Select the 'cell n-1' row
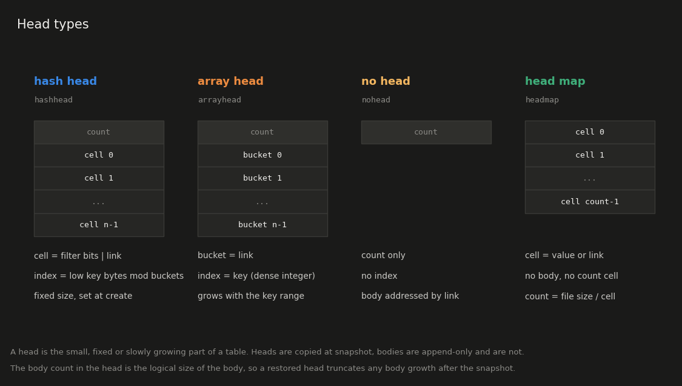682x386 pixels. click(x=99, y=225)
